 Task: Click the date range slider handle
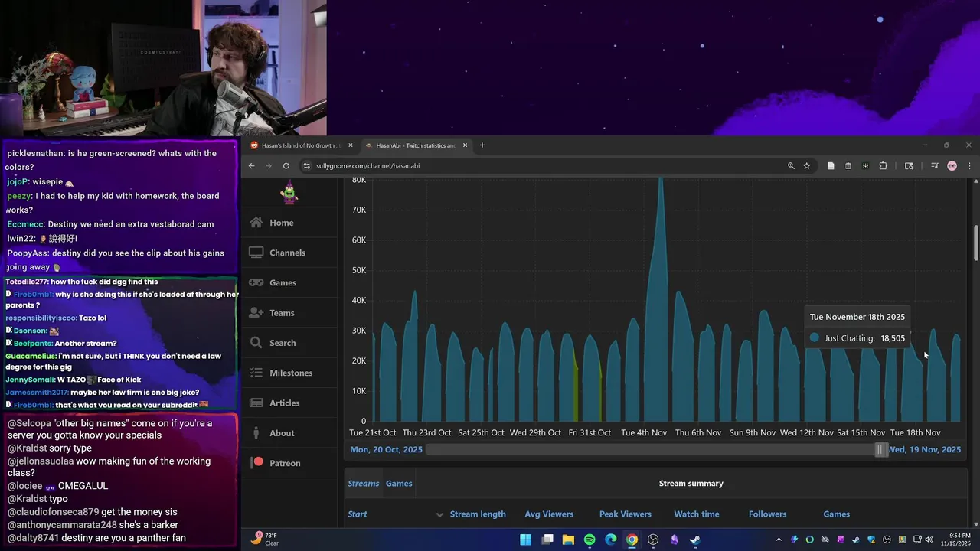point(880,450)
